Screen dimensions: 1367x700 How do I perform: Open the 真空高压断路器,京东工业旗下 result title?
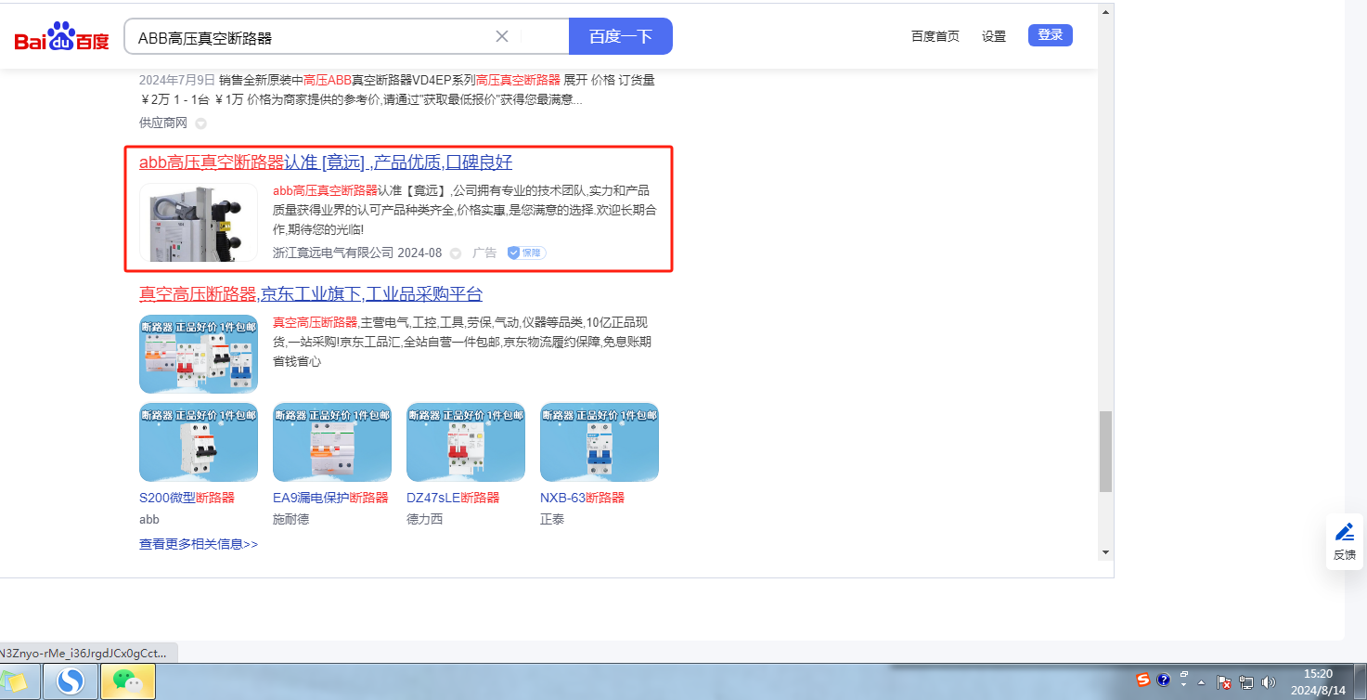311,294
